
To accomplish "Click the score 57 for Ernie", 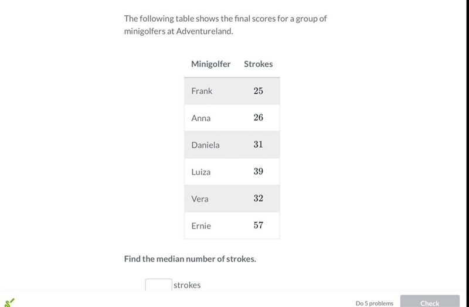I will 259,225.
